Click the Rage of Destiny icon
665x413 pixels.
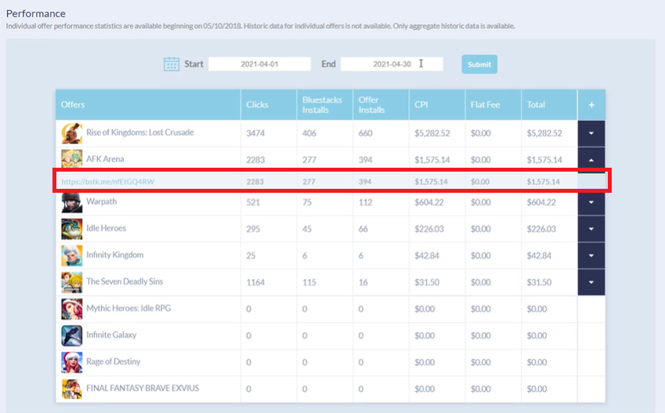pos(72,363)
